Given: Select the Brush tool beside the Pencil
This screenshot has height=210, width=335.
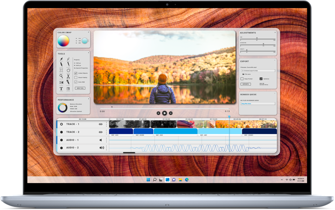Looking at the screenshot, I should pyautogui.click(x=68, y=64).
